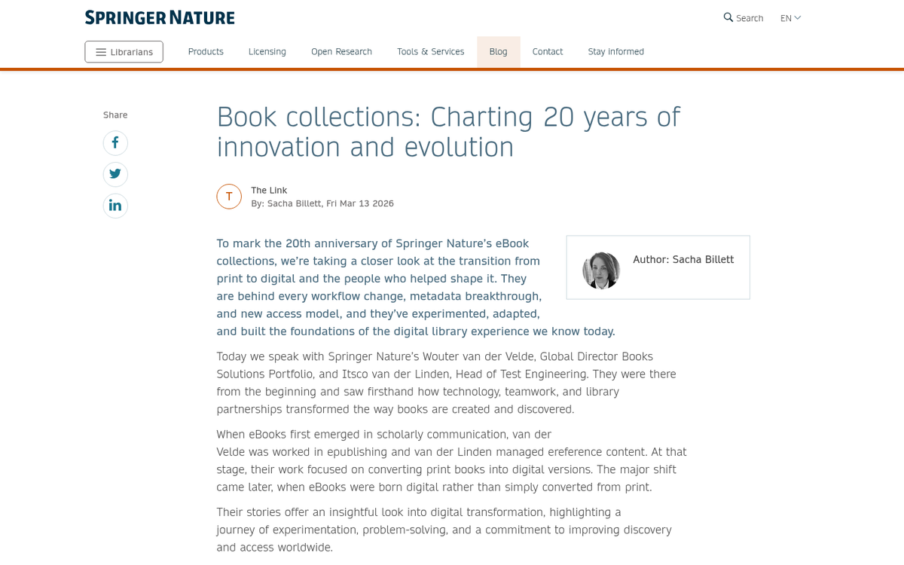The height and width of the screenshot is (565, 904).
Task: Switch to the Blog tab
Action: pyautogui.click(x=498, y=51)
